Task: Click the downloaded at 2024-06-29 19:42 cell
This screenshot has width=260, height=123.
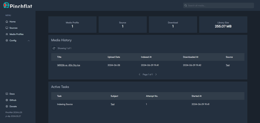Action: click(192, 65)
